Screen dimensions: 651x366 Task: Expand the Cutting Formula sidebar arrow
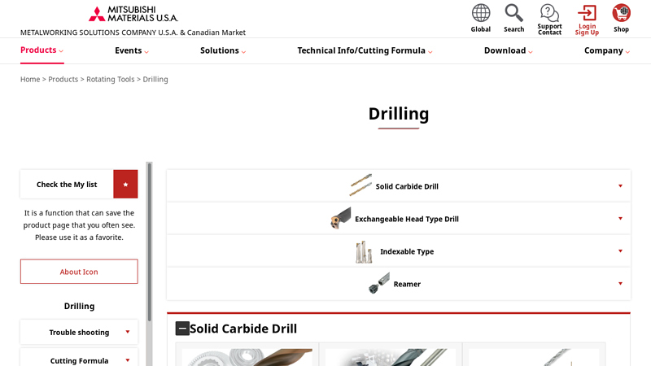(x=128, y=360)
